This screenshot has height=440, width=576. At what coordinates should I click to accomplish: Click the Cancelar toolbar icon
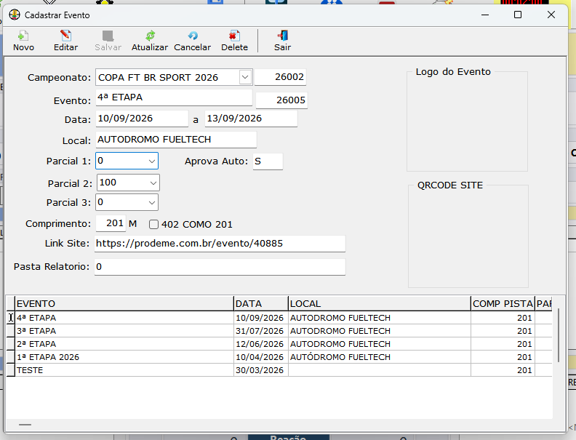pyautogui.click(x=193, y=36)
